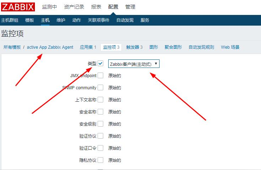Click 原始的 text beside 上下文名称
The image size is (261, 170).
114,100
